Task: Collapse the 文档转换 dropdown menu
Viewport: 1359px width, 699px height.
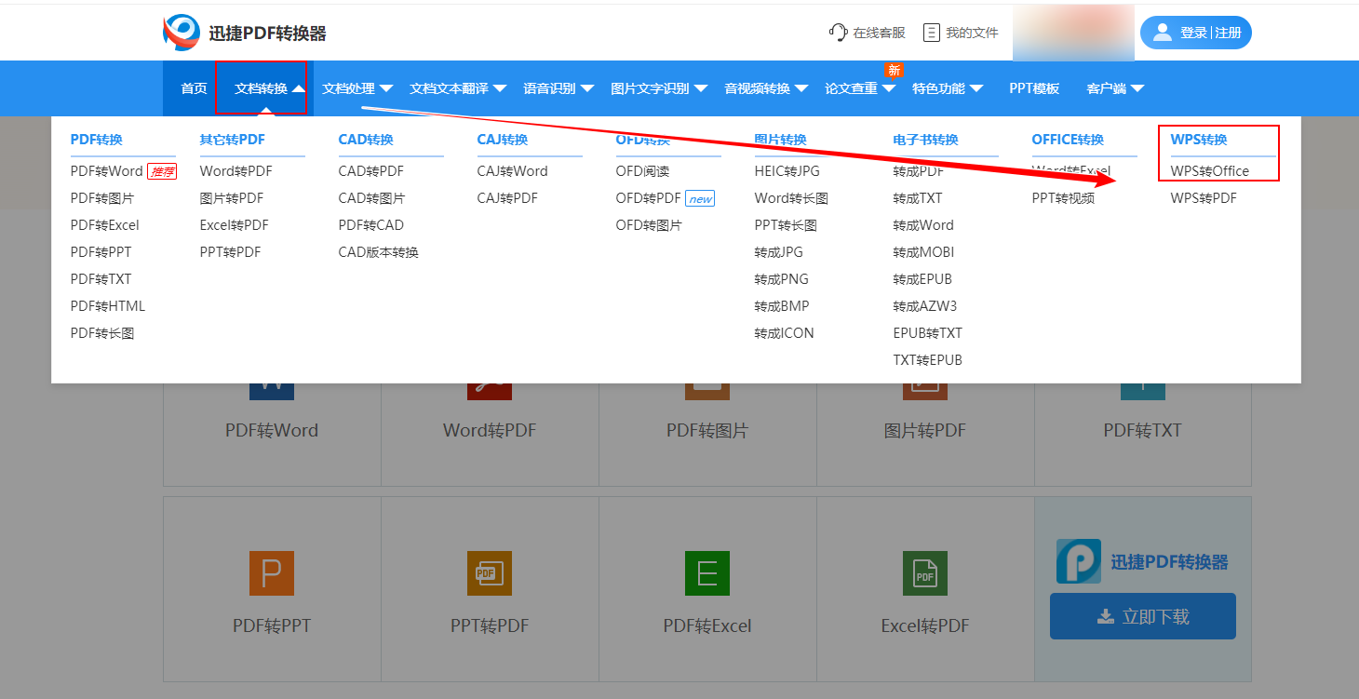Action: click(x=270, y=88)
